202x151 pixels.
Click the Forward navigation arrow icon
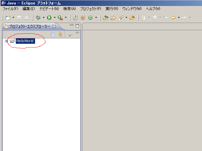click(x=184, y=18)
